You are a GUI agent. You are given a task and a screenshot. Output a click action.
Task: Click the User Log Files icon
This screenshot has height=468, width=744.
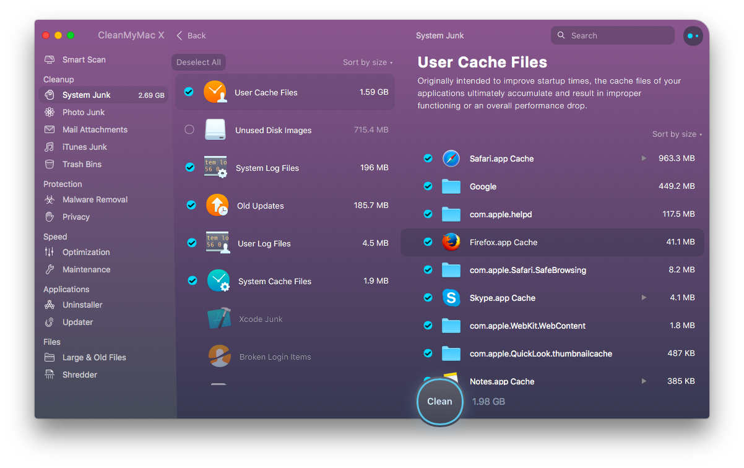218,243
